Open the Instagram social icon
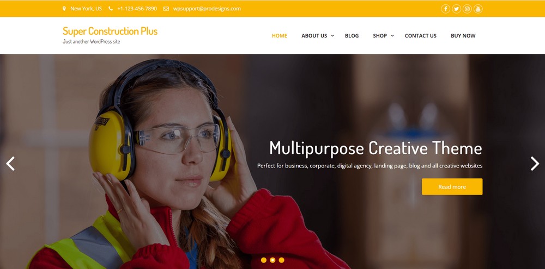The height and width of the screenshot is (269, 545). (x=467, y=9)
